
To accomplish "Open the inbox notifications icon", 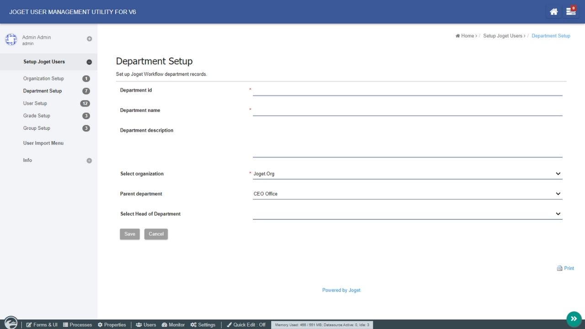I will pos(570,12).
